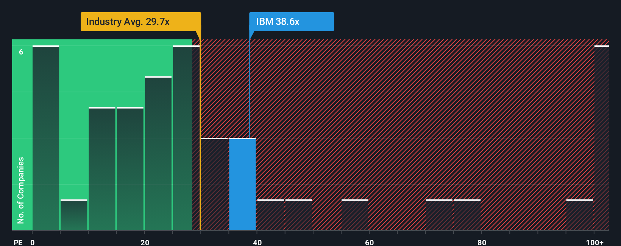Click the x-axis tick label 20
Viewport: 621px width, 246px height.
point(145,243)
